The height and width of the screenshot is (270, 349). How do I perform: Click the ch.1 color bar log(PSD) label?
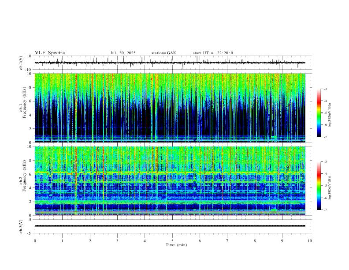[x=330, y=115]
